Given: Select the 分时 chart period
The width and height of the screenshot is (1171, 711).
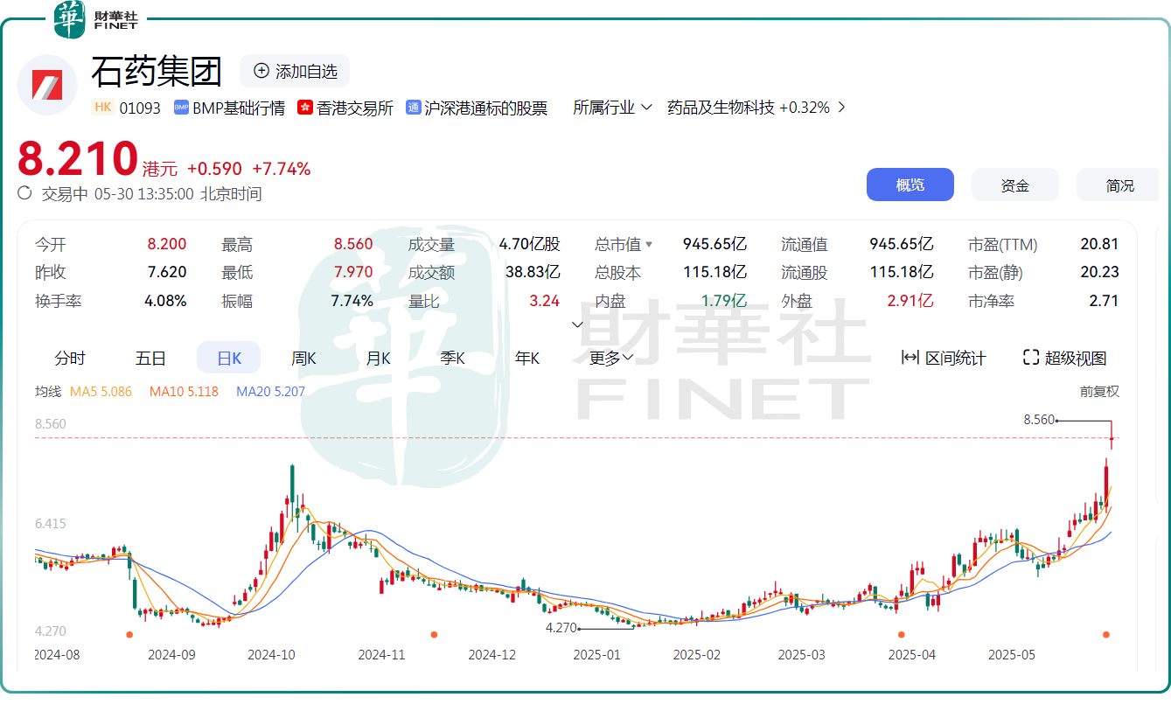Looking at the screenshot, I should (70, 358).
